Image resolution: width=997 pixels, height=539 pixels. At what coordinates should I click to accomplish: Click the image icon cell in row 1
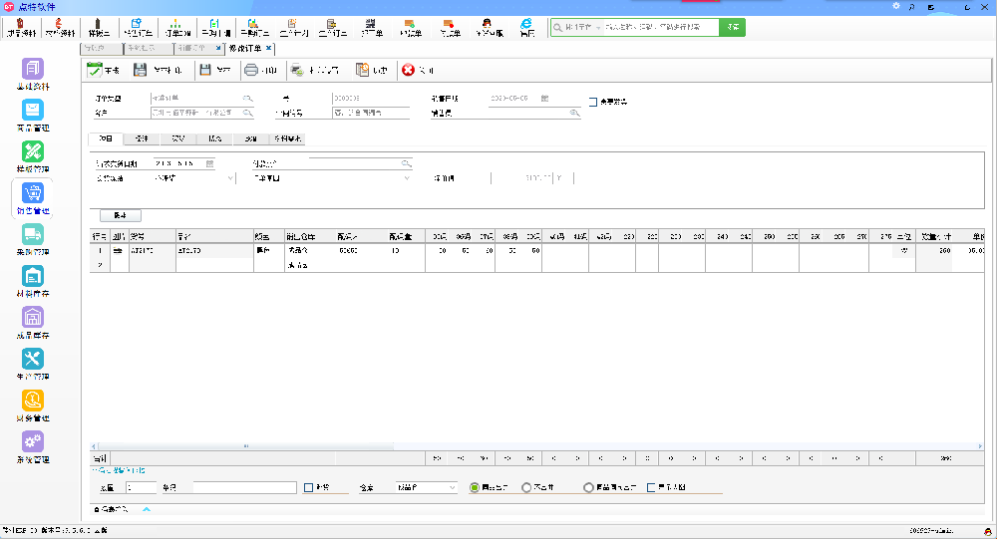119,251
